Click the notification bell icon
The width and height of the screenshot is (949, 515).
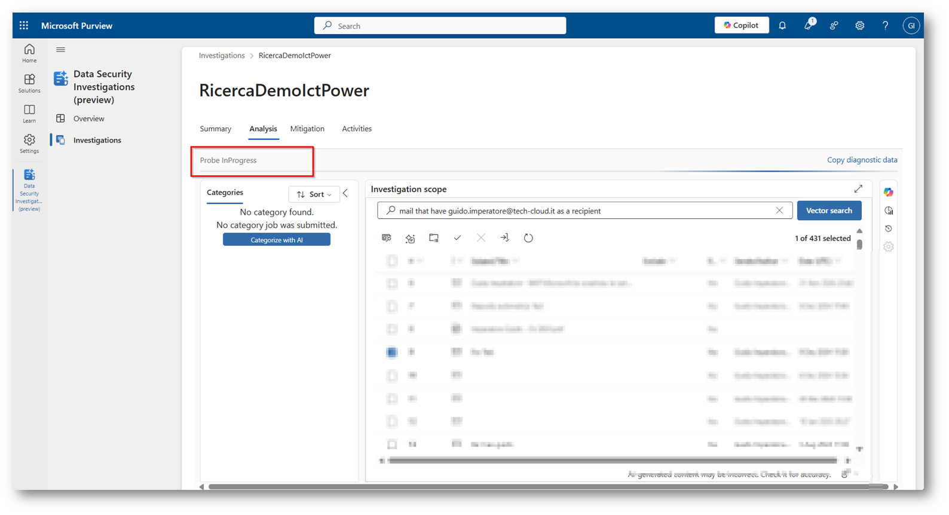pyautogui.click(x=782, y=26)
